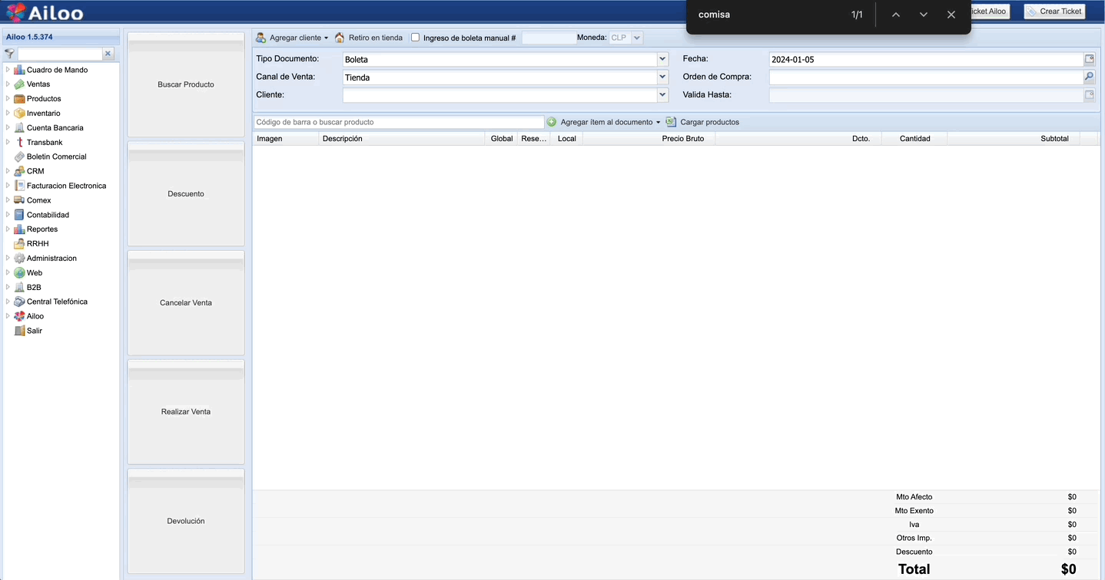Close the find bar
The image size is (1105, 580).
coord(951,15)
